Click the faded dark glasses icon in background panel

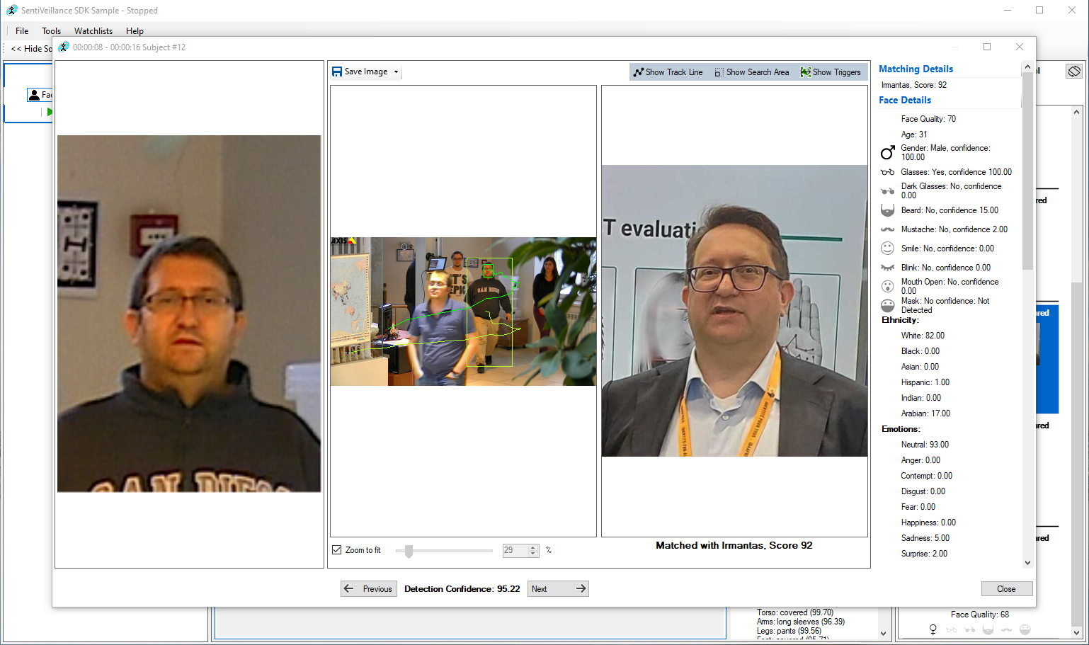970,629
